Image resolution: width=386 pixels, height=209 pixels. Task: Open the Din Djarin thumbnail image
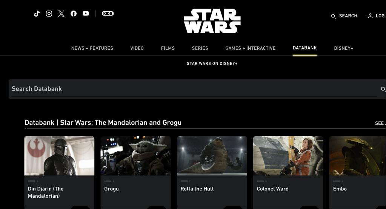(x=59, y=156)
